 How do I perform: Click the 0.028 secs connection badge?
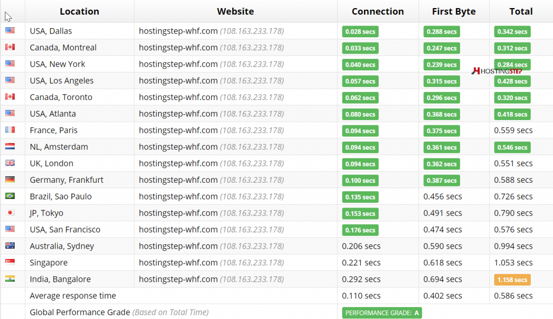[360, 31]
